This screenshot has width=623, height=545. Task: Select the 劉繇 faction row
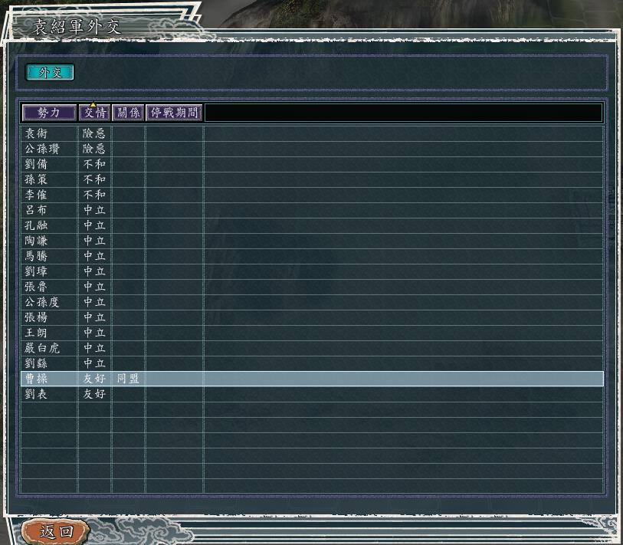pyautogui.click(x=312, y=363)
